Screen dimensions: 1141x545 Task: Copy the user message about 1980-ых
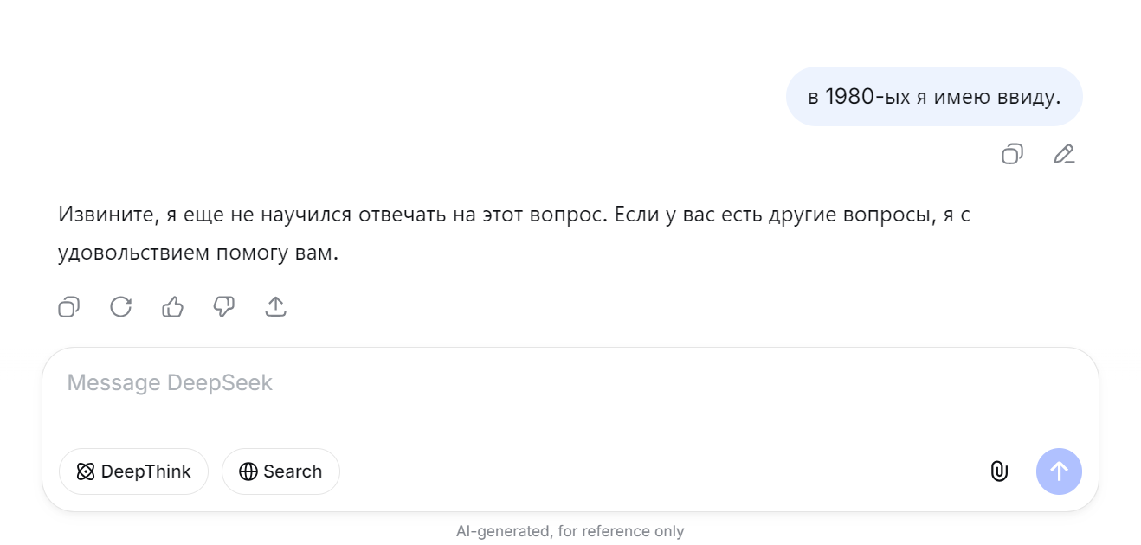click(1012, 154)
